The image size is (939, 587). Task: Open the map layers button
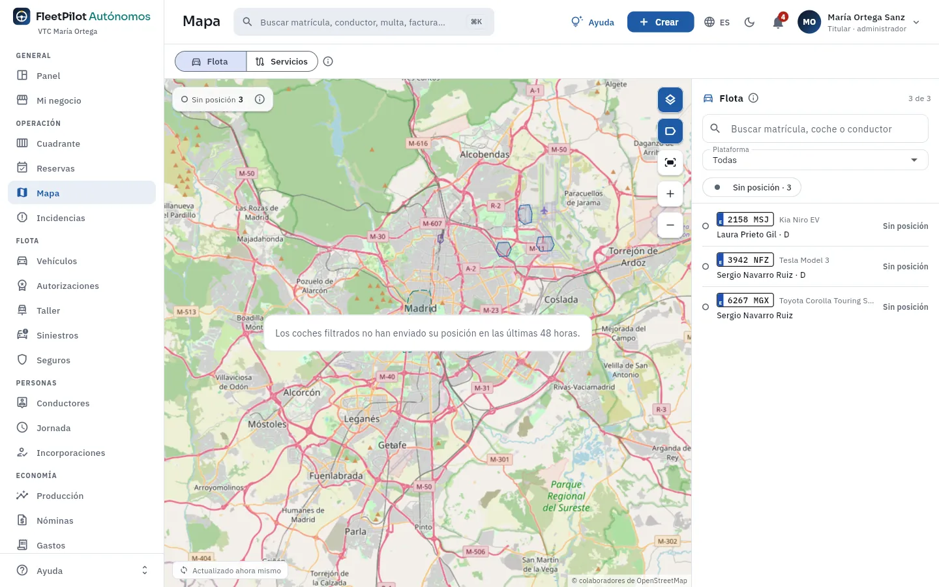tap(670, 100)
